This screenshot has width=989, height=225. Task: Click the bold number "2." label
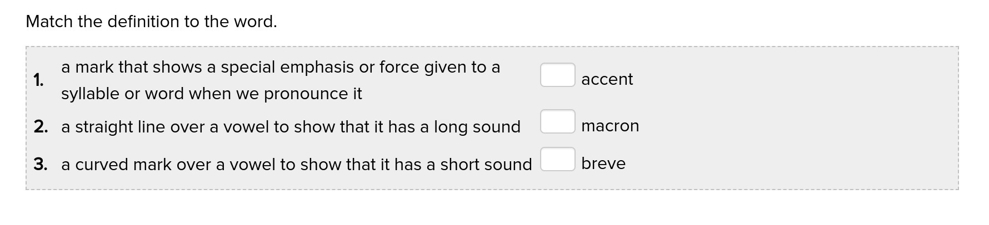click(x=40, y=127)
